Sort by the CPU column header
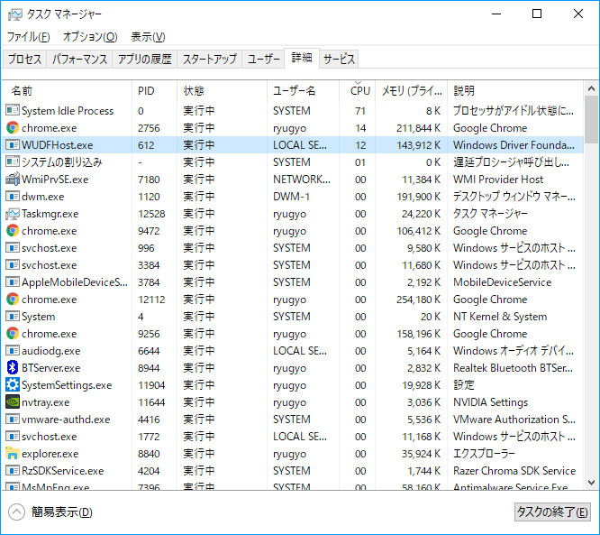The height and width of the screenshot is (535, 600). pos(358,91)
